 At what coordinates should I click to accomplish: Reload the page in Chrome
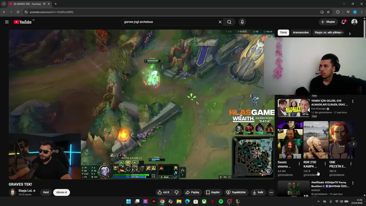click(x=18, y=12)
